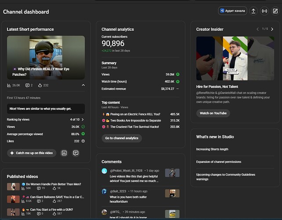Click likes icon showing 1K under Do Women video
This screenshot has width=282, height=220.
tap(54, 188)
